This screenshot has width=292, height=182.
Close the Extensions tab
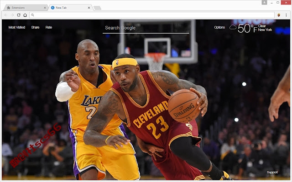pos(45,8)
